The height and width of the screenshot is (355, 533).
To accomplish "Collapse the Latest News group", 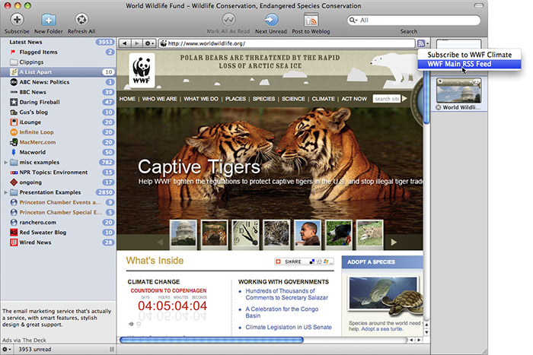I will click(6, 42).
